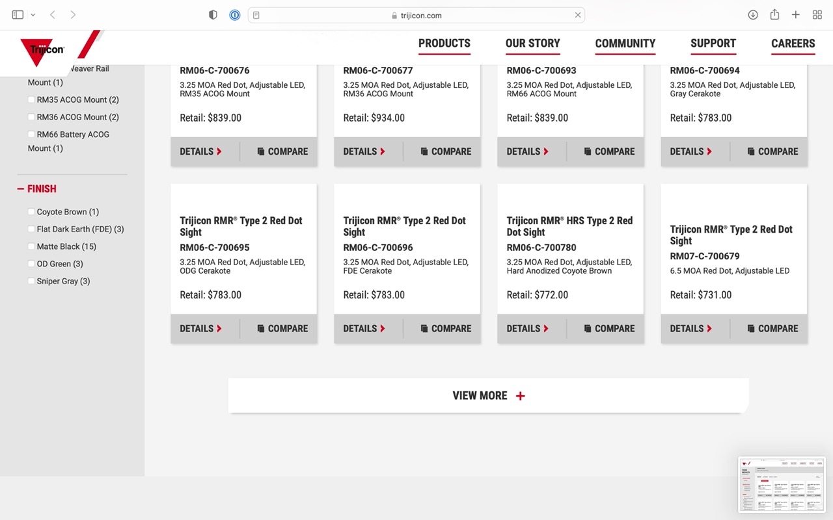Open DETAILS for RM06-C-700695
Image resolution: width=833 pixels, height=520 pixels.
click(201, 328)
